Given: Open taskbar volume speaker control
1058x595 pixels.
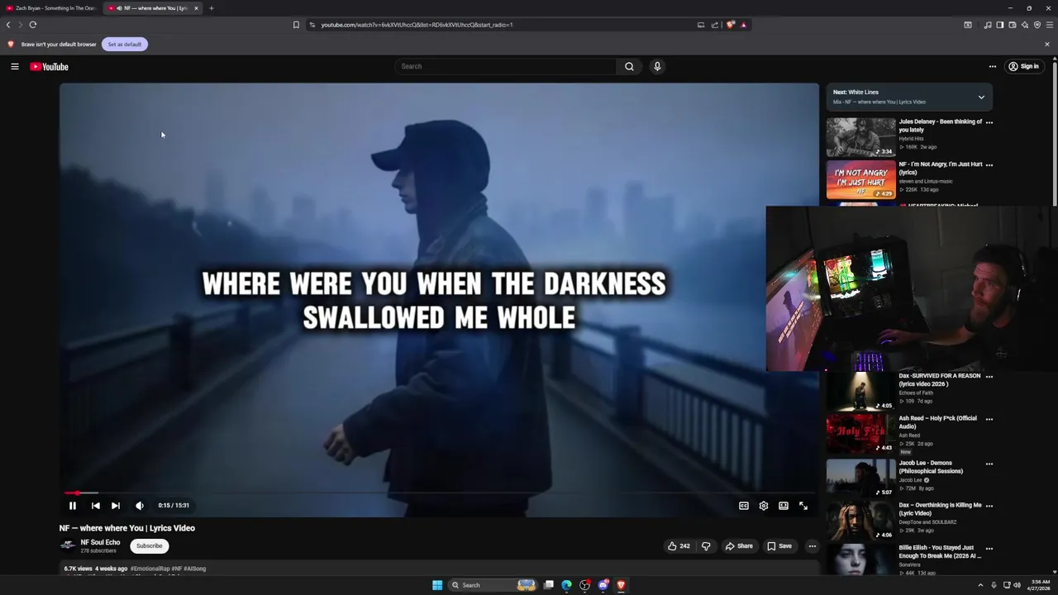Looking at the screenshot, I should pyautogui.click(x=1017, y=585).
